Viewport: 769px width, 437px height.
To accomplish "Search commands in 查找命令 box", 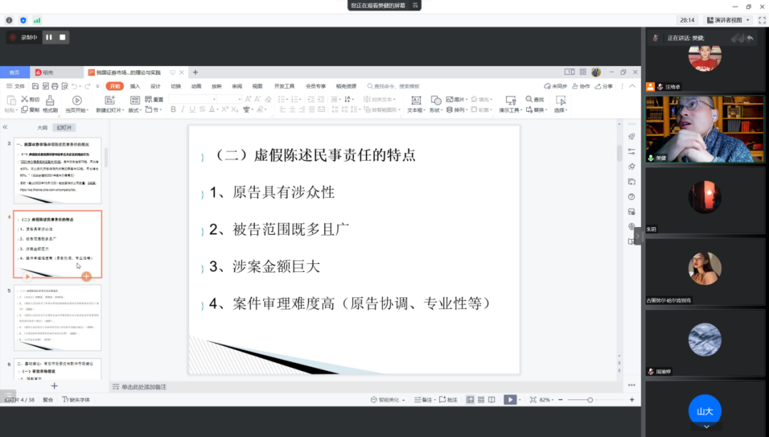I will pyautogui.click(x=394, y=86).
